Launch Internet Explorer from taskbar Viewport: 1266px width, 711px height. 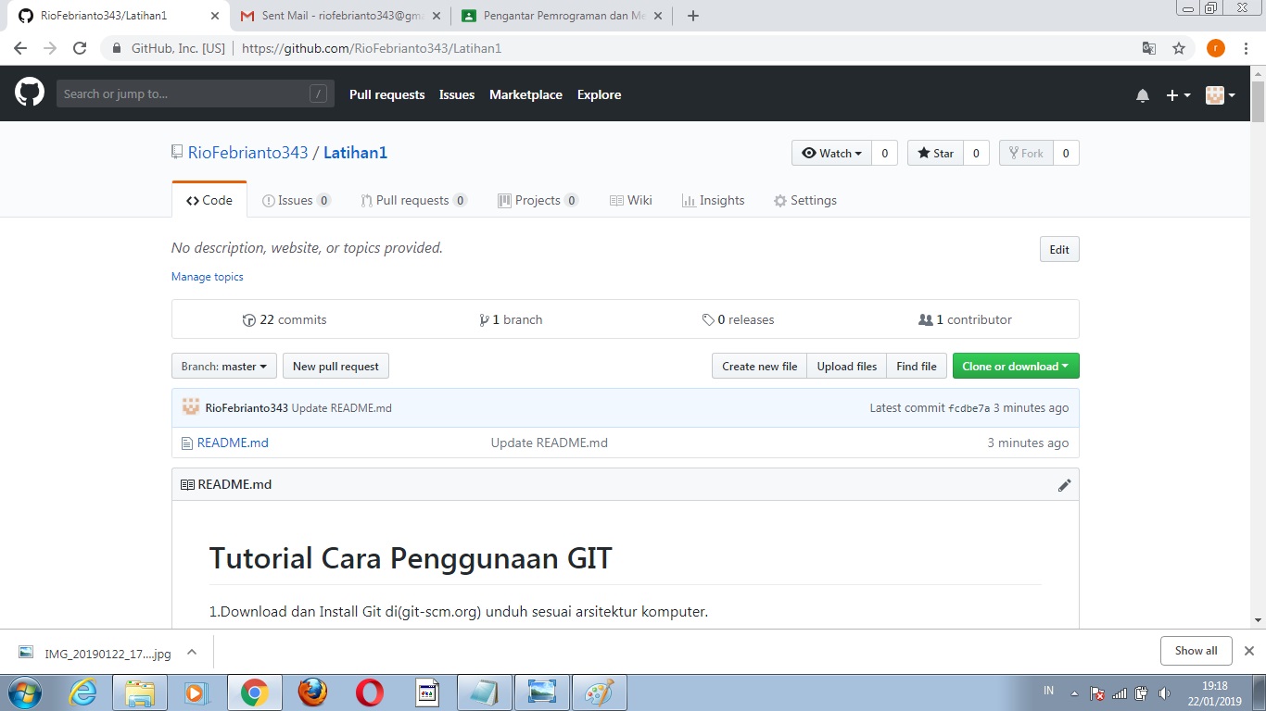pos(82,692)
